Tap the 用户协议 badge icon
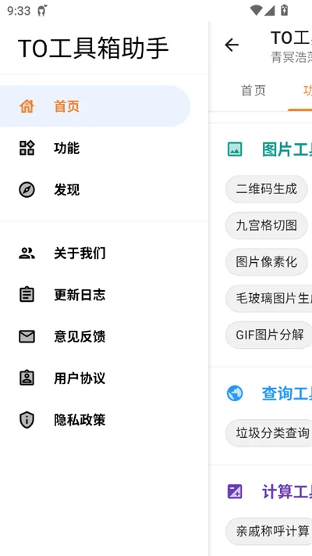The image size is (312, 556). tap(27, 378)
